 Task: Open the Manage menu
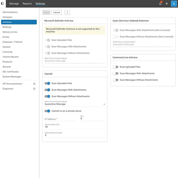14,4
